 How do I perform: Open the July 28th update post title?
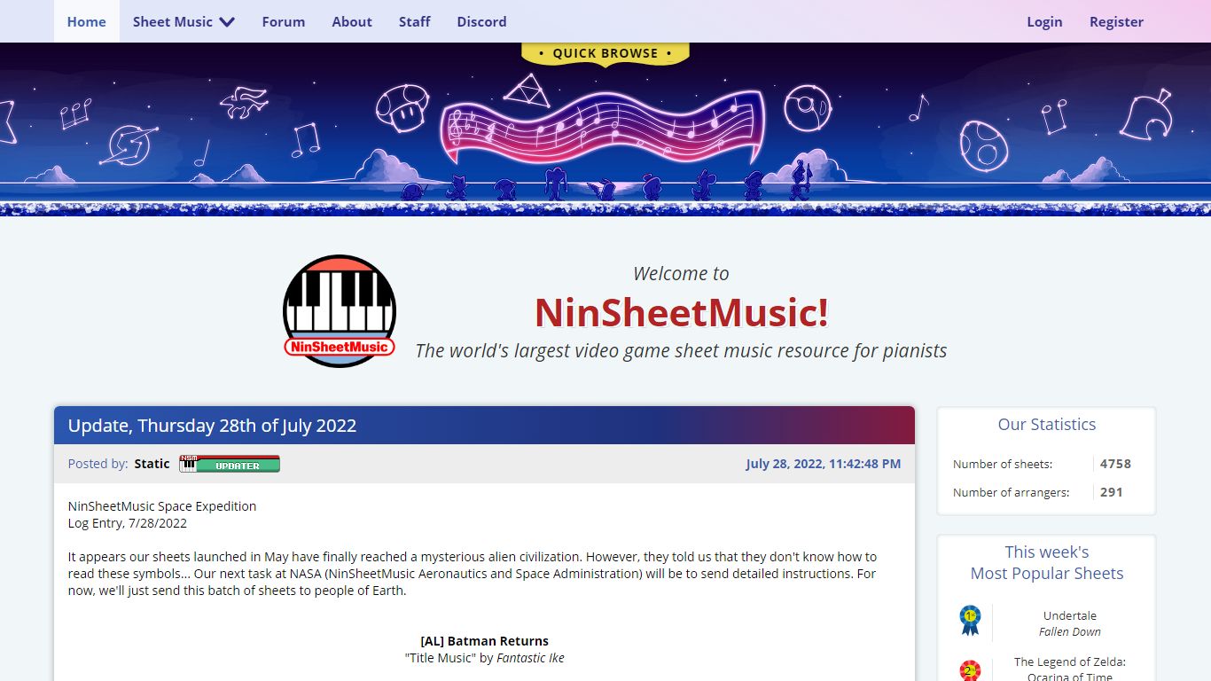pyautogui.click(x=212, y=426)
